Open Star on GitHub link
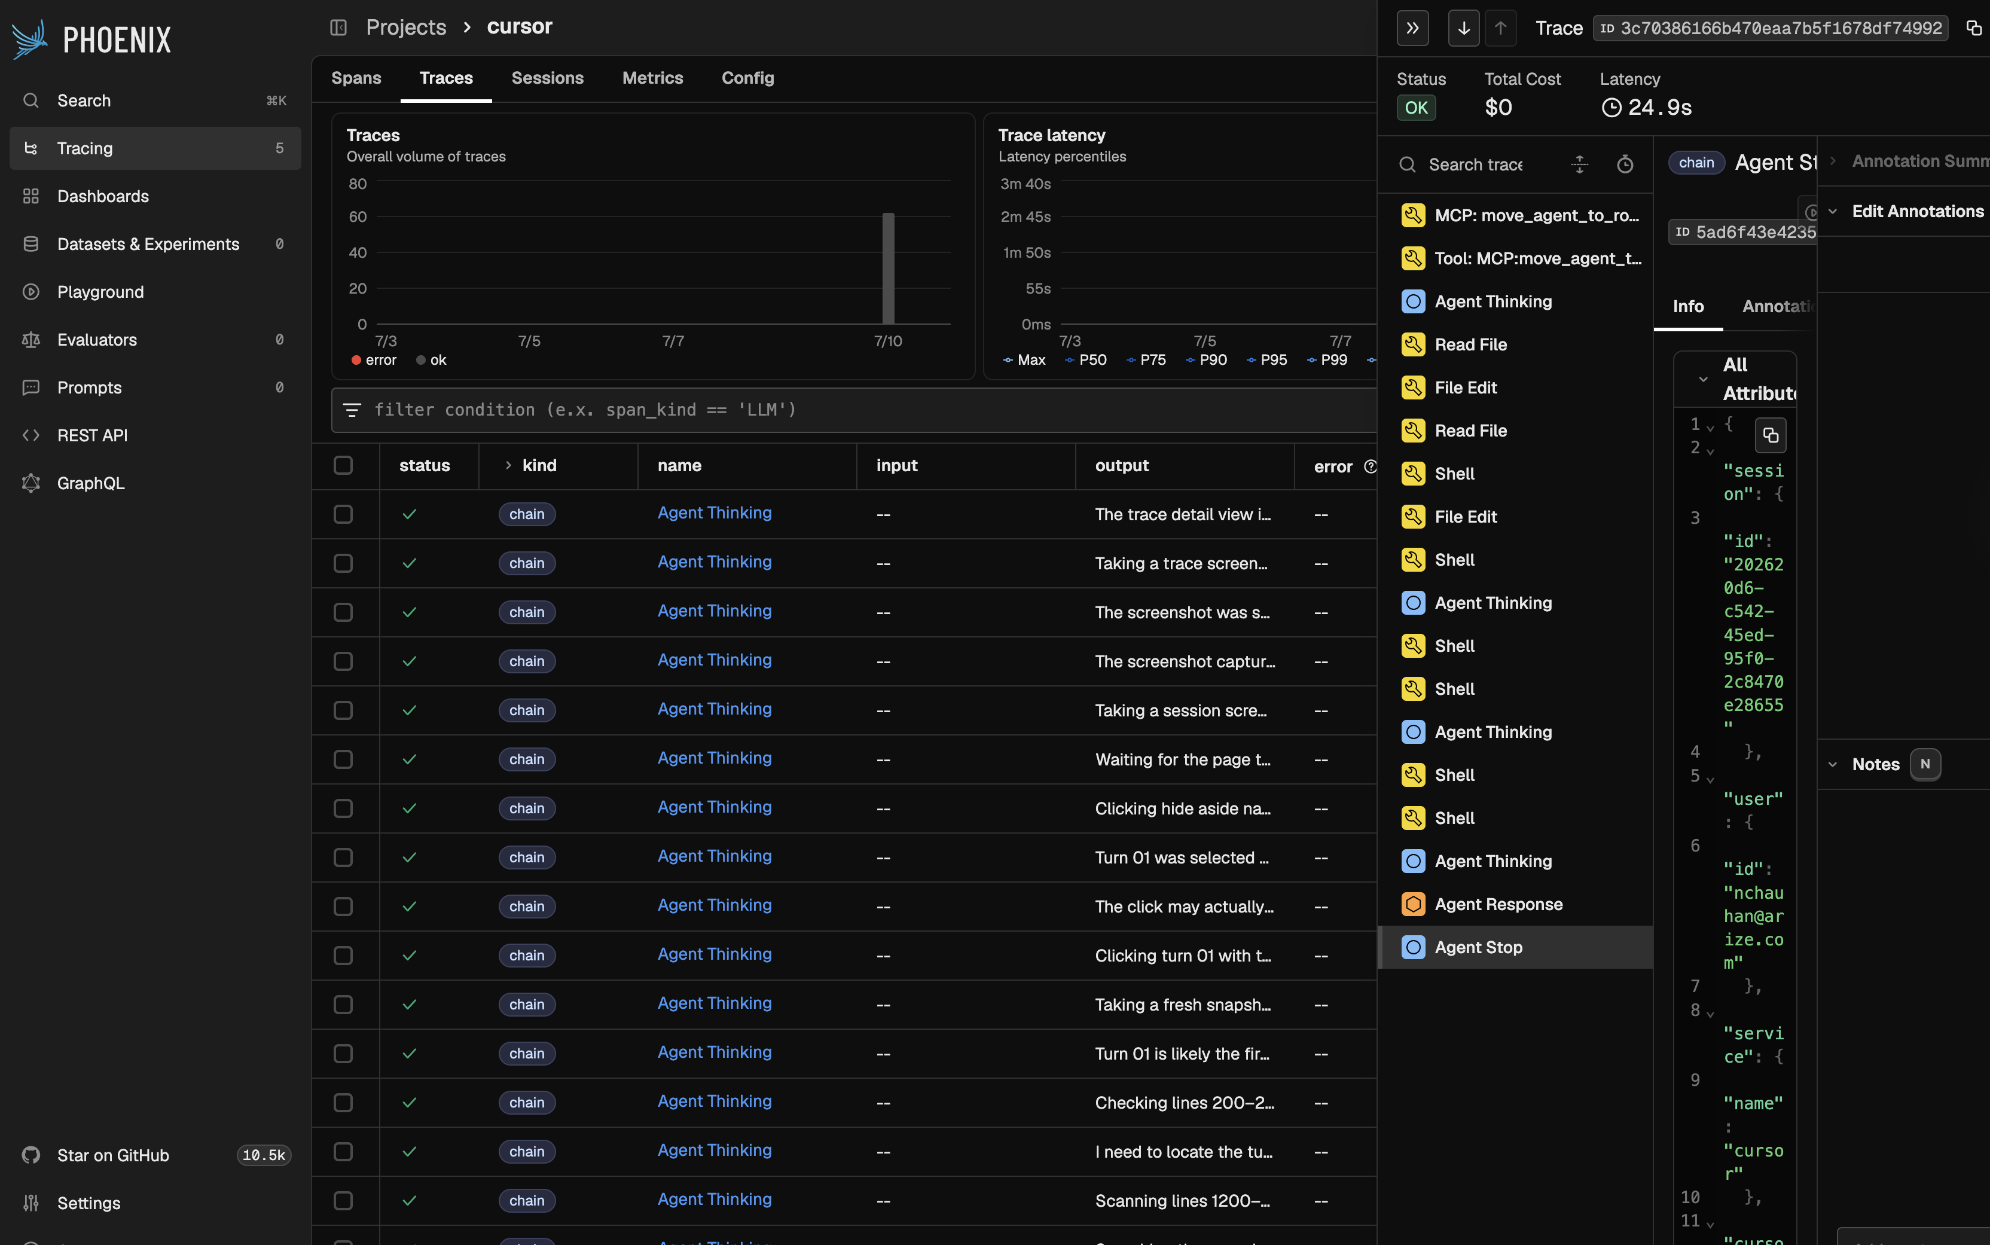 tap(113, 1155)
